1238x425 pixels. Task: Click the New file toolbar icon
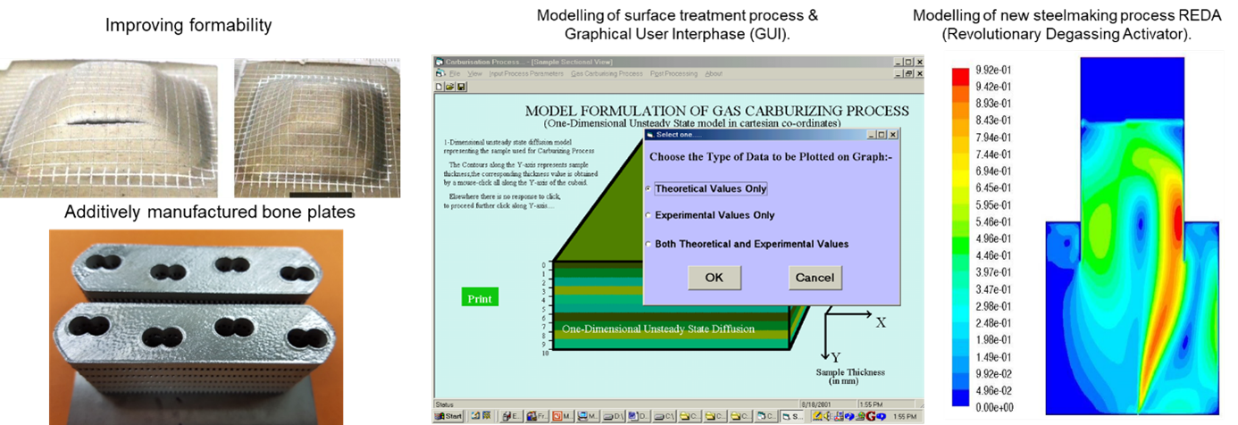tap(439, 87)
